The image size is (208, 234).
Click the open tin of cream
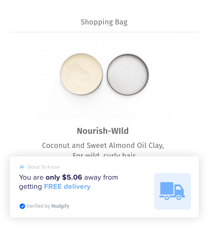point(81,74)
